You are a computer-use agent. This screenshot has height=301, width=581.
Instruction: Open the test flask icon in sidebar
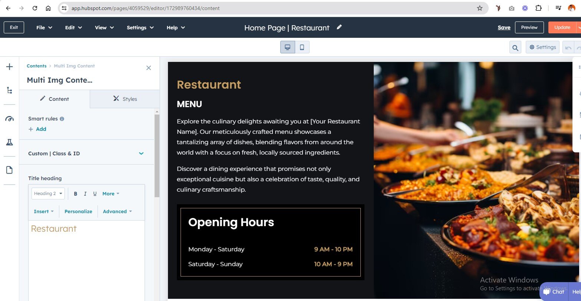click(x=10, y=142)
